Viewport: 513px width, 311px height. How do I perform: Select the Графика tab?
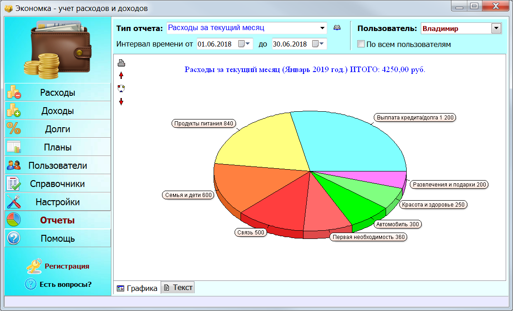(x=137, y=288)
